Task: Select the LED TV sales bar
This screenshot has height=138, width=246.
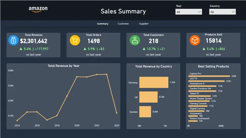Action: (206, 81)
